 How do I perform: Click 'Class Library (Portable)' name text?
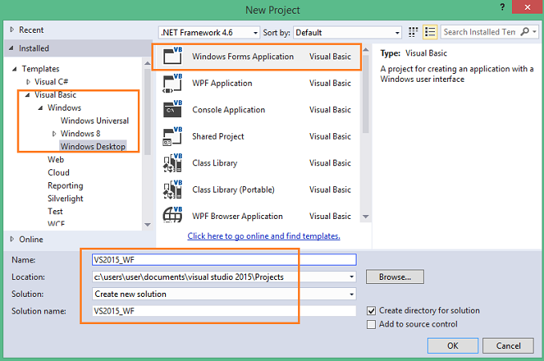233,189
